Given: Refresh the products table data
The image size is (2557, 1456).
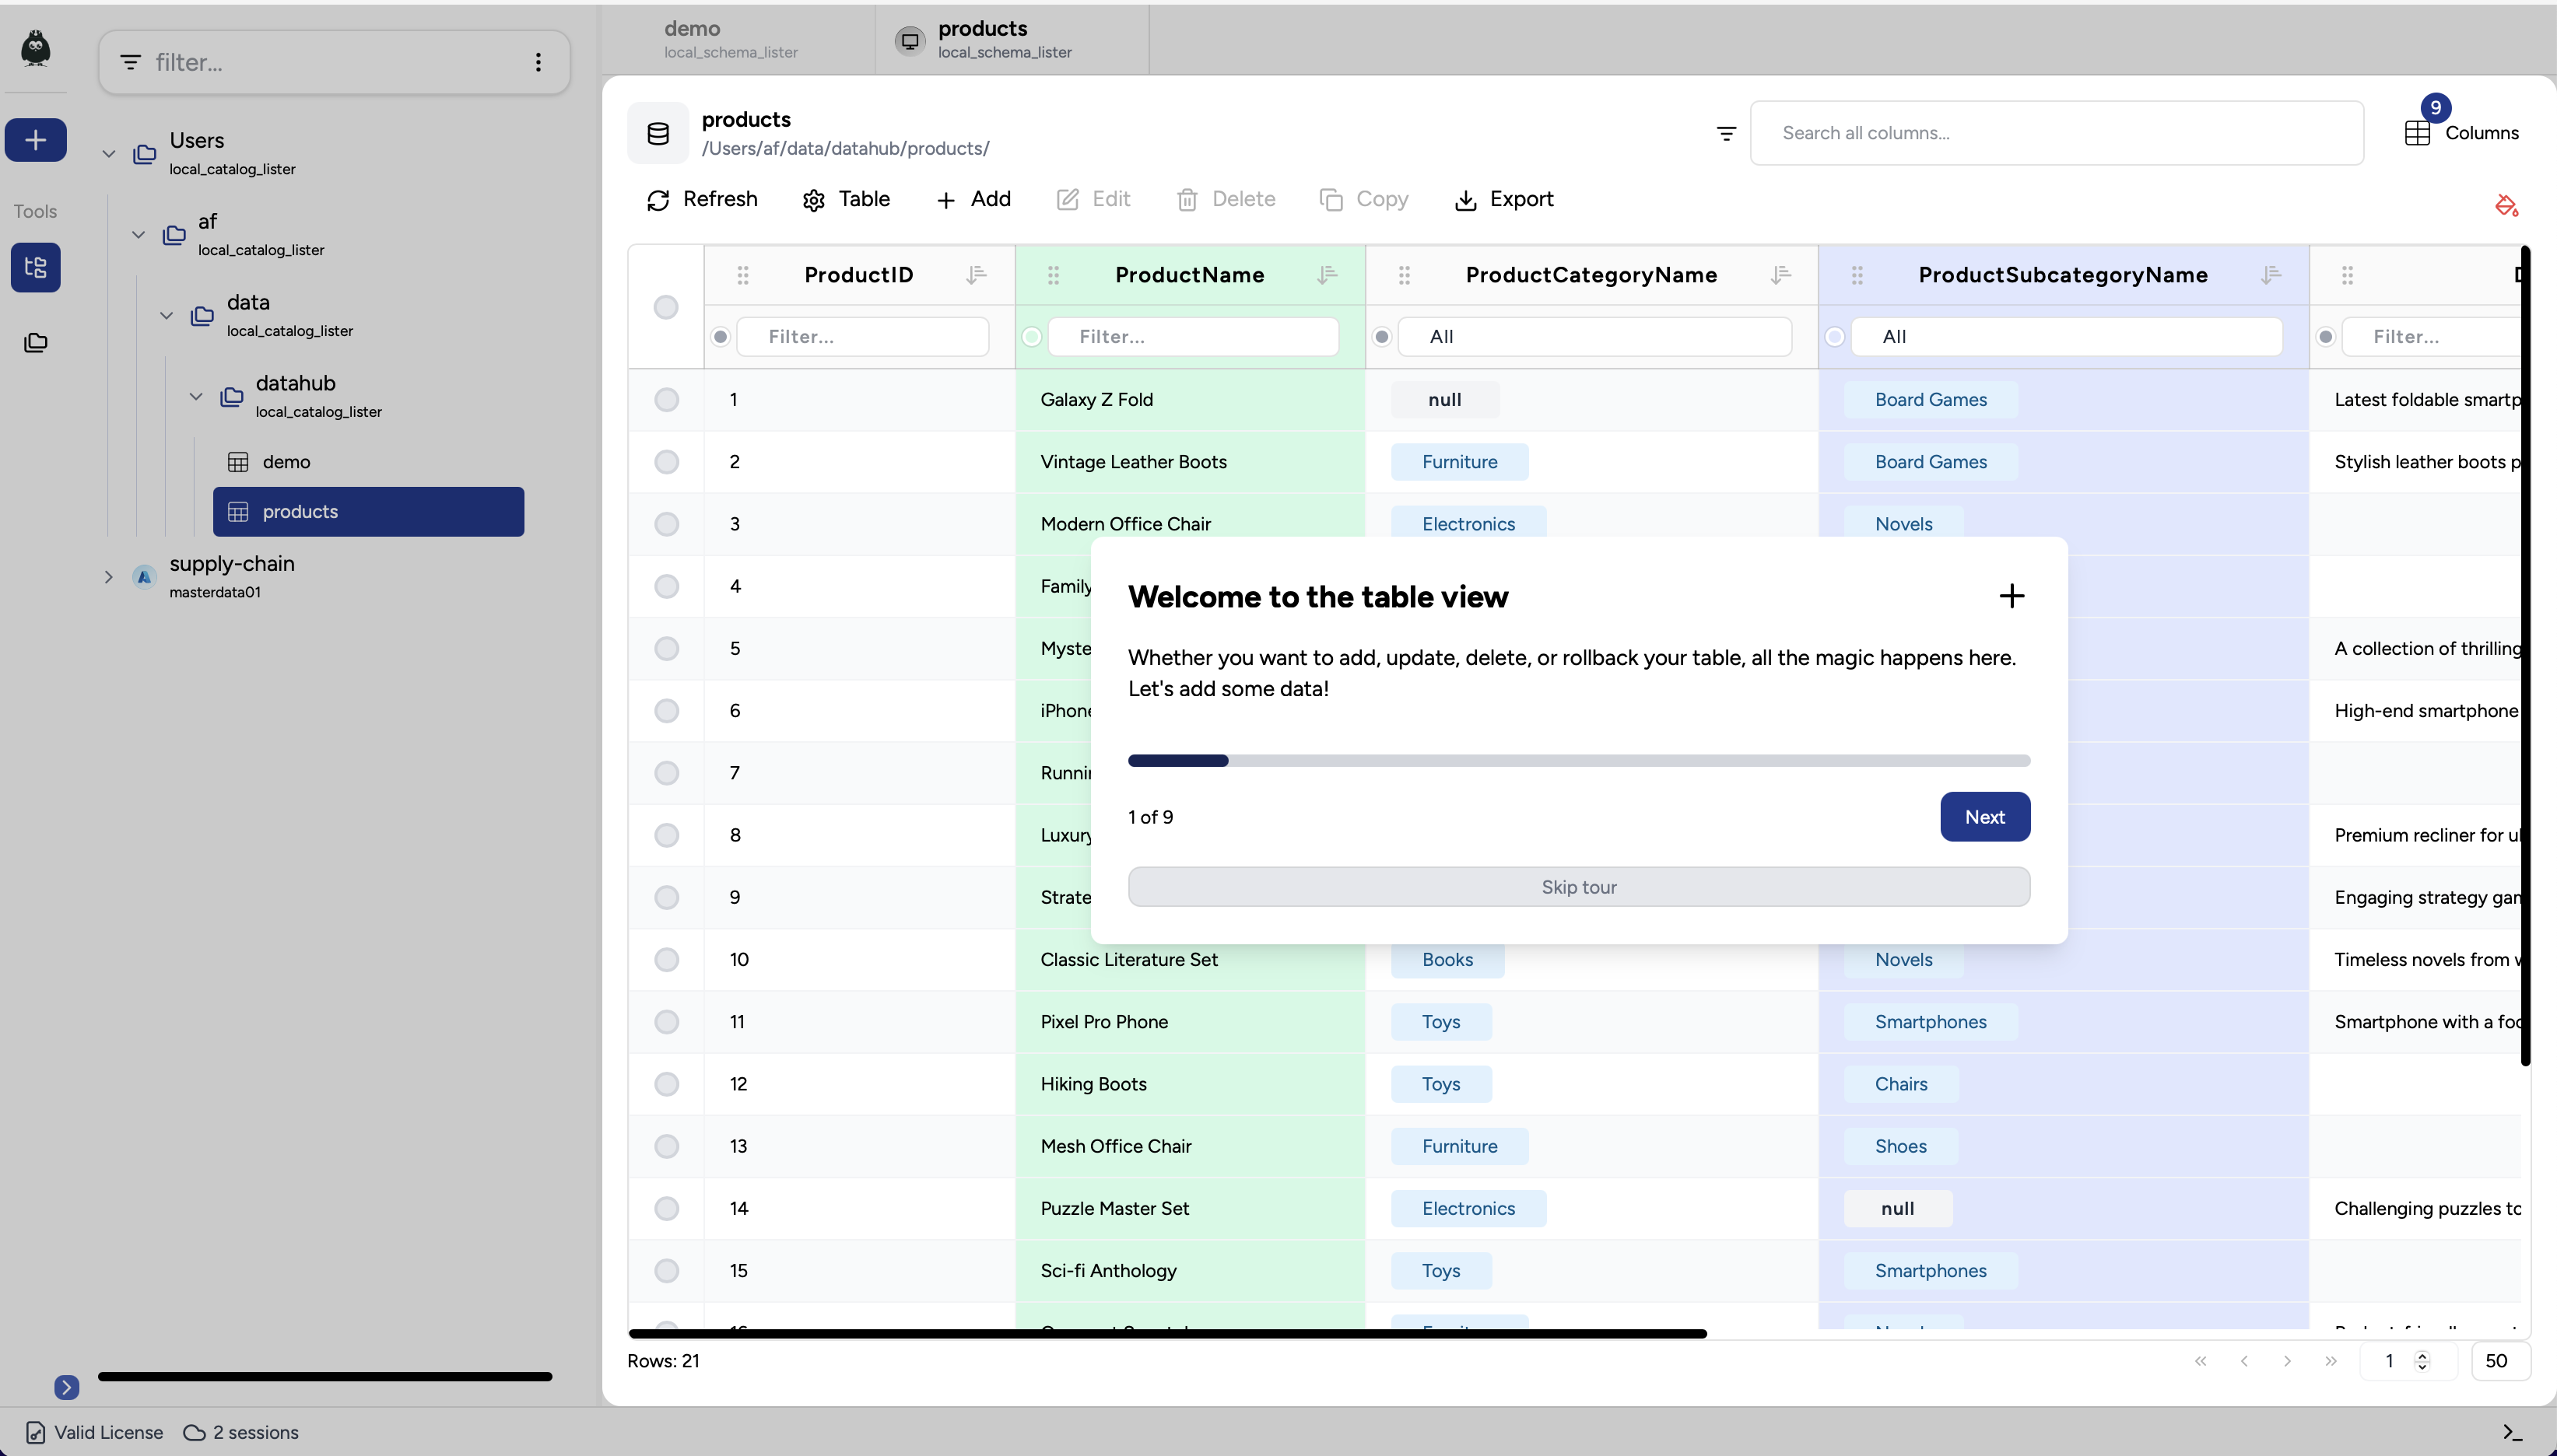Looking at the screenshot, I should click(x=701, y=199).
